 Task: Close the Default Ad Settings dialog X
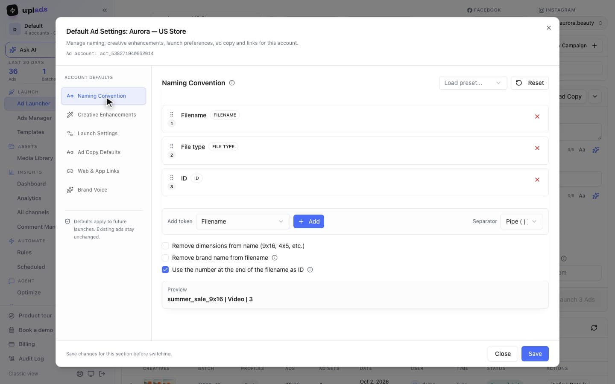click(549, 28)
